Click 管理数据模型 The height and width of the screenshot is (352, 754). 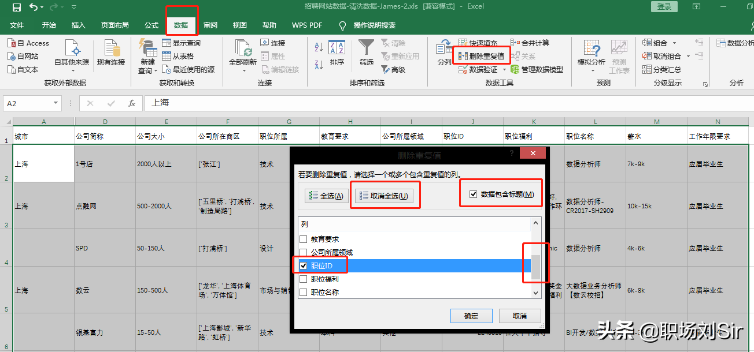(537, 70)
